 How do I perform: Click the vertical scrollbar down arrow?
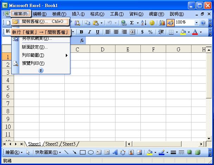[209, 139]
